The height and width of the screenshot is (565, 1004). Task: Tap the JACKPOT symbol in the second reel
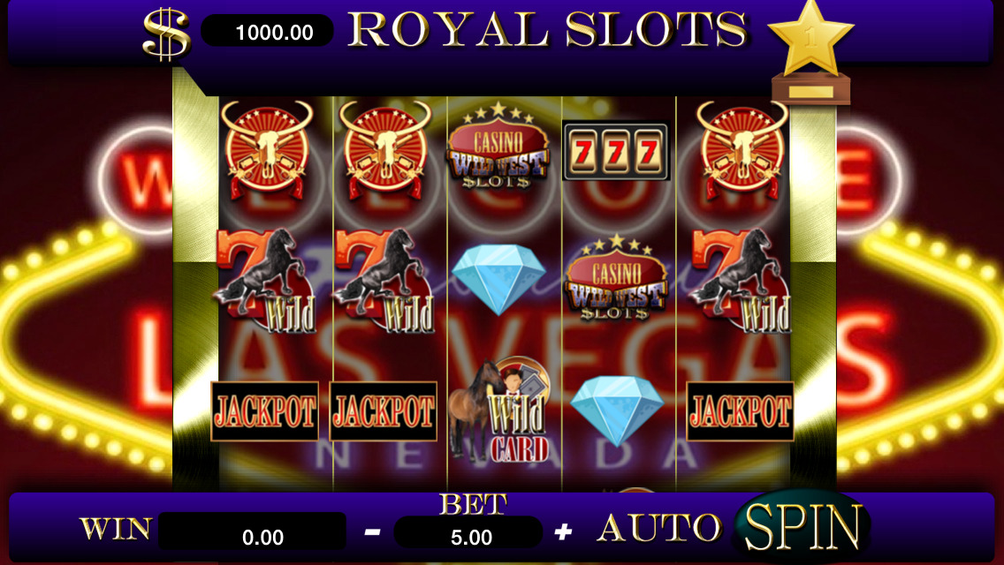click(x=383, y=411)
